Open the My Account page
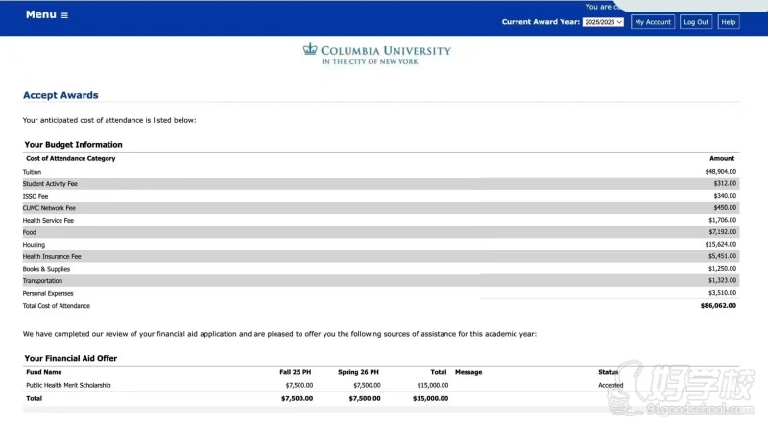The width and height of the screenshot is (768, 428). (x=653, y=22)
